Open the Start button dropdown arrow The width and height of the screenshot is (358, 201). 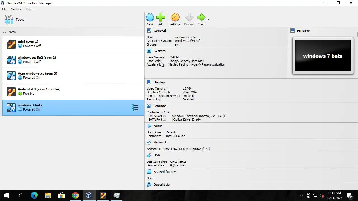click(x=208, y=20)
